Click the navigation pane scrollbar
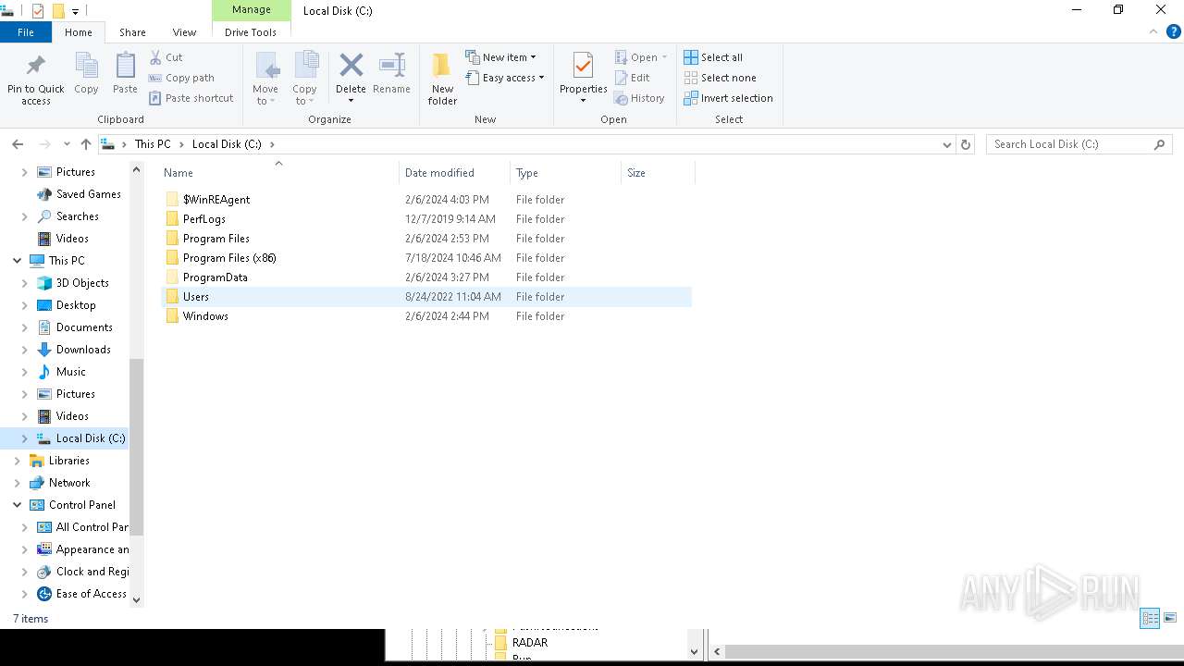The width and height of the screenshot is (1184, 666). point(137,447)
